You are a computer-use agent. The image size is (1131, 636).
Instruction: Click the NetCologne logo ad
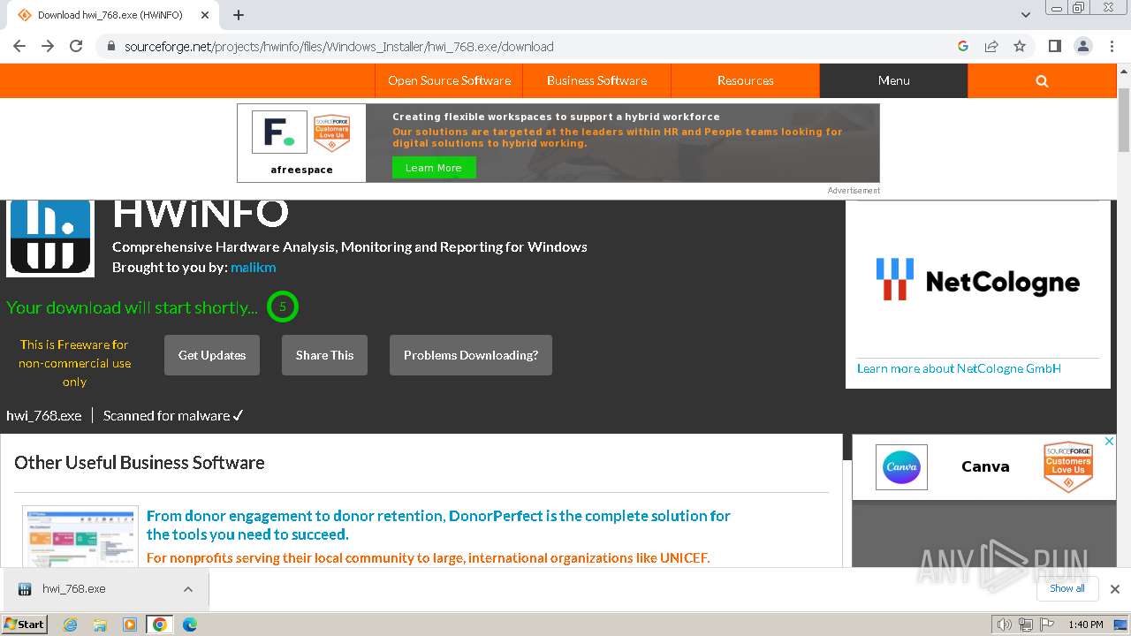pyautogui.click(x=977, y=279)
